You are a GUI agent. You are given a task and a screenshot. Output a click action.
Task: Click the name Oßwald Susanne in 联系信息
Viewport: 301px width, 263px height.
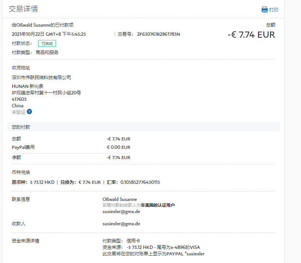[119, 199]
